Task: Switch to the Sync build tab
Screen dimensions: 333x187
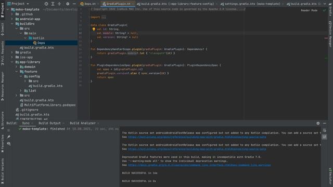Action: [x=26, y=123]
